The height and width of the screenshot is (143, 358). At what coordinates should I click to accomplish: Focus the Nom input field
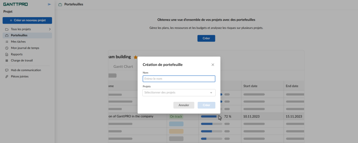pos(179,79)
